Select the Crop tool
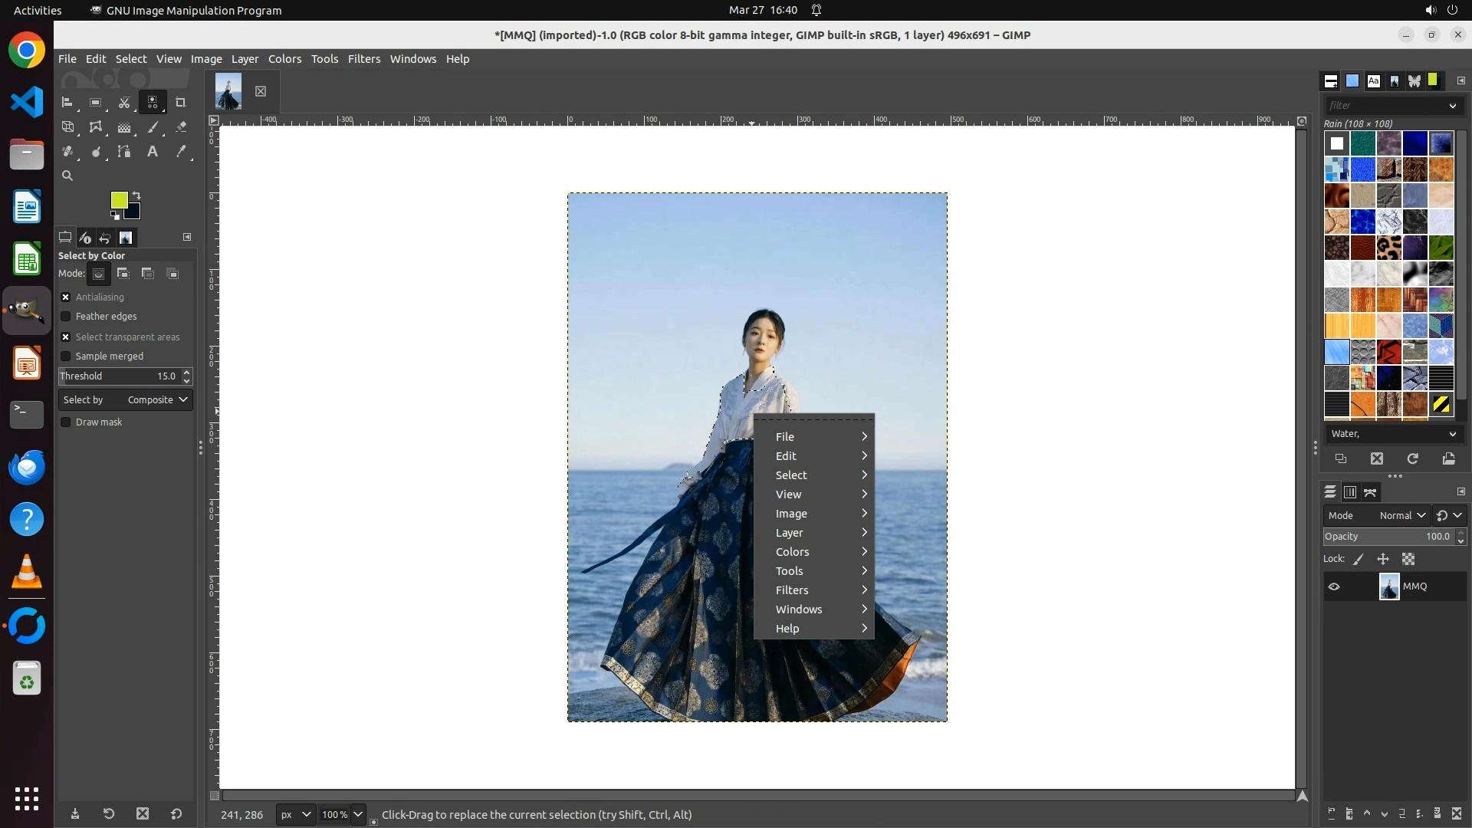This screenshot has width=1472, height=828. coord(181,103)
